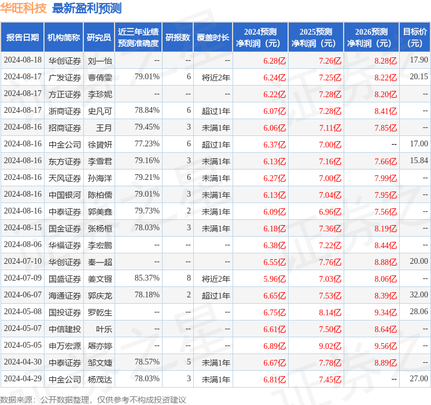Click the 近三年业绩预测准确度 column header
431x405 pixels.
tap(138, 38)
